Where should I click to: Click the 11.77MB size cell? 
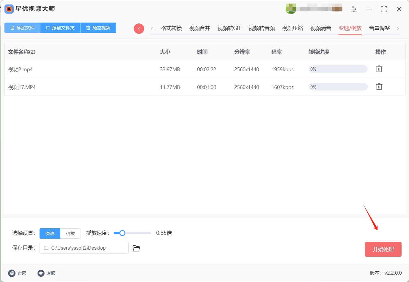tap(170, 87)
